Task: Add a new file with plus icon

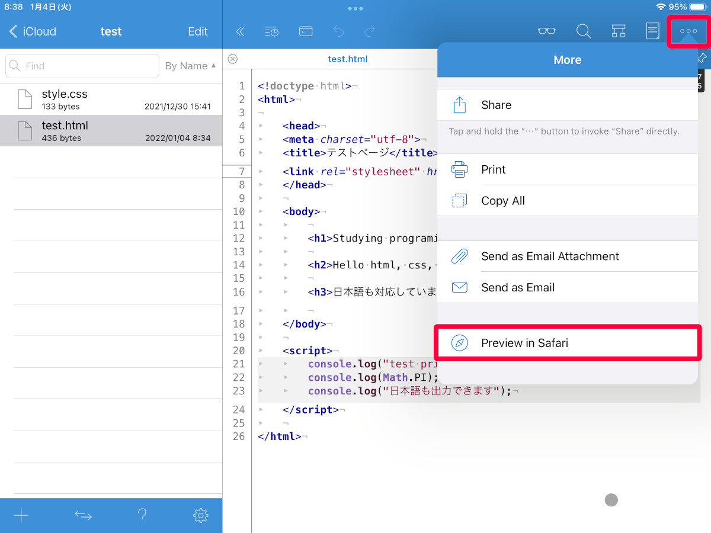Action: coord(21,515)
